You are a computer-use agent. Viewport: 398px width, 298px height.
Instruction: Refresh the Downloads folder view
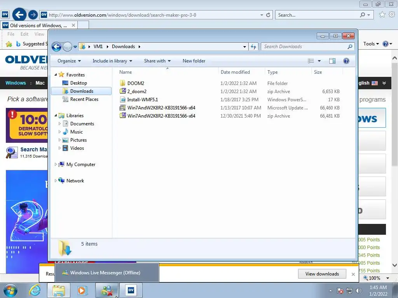point(253,47)
